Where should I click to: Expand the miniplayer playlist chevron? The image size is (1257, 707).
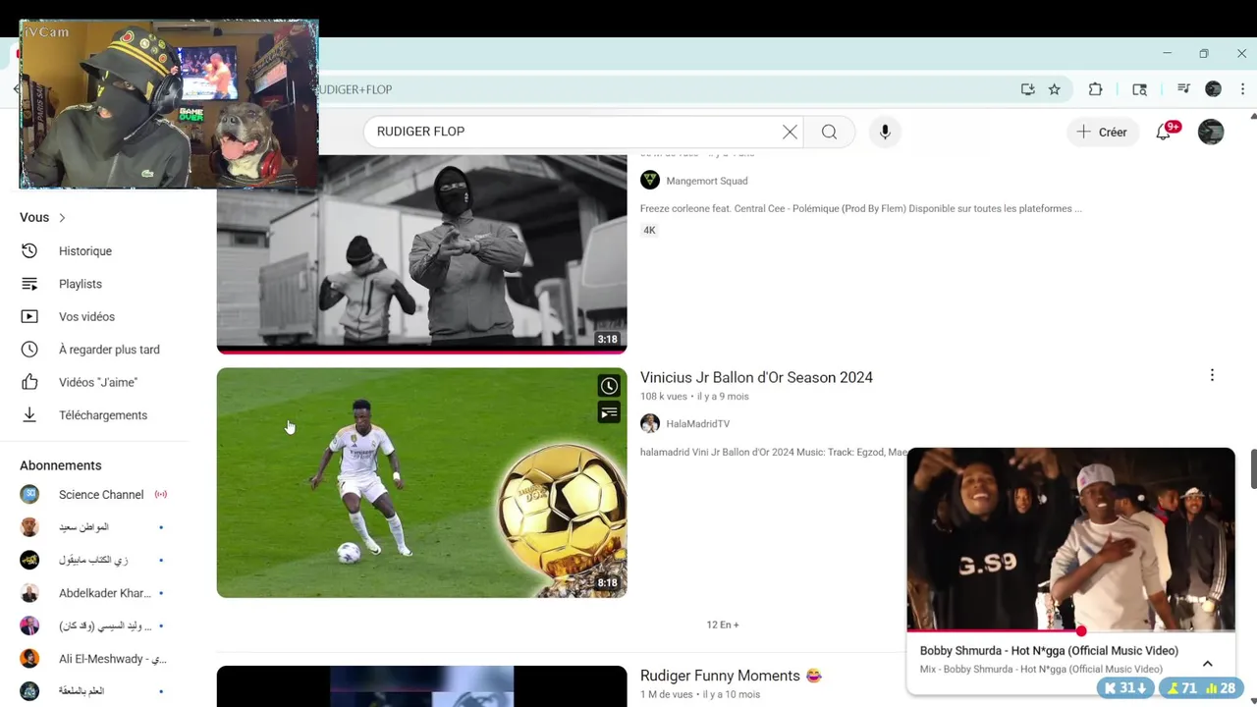pos(1208,664)
